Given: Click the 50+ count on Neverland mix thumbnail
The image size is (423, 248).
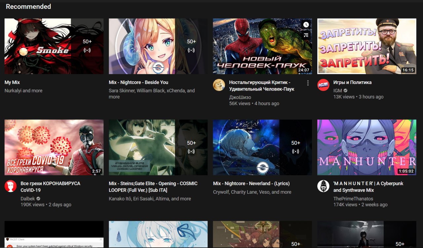Looking at the screenshot, I should click(295, 143).
